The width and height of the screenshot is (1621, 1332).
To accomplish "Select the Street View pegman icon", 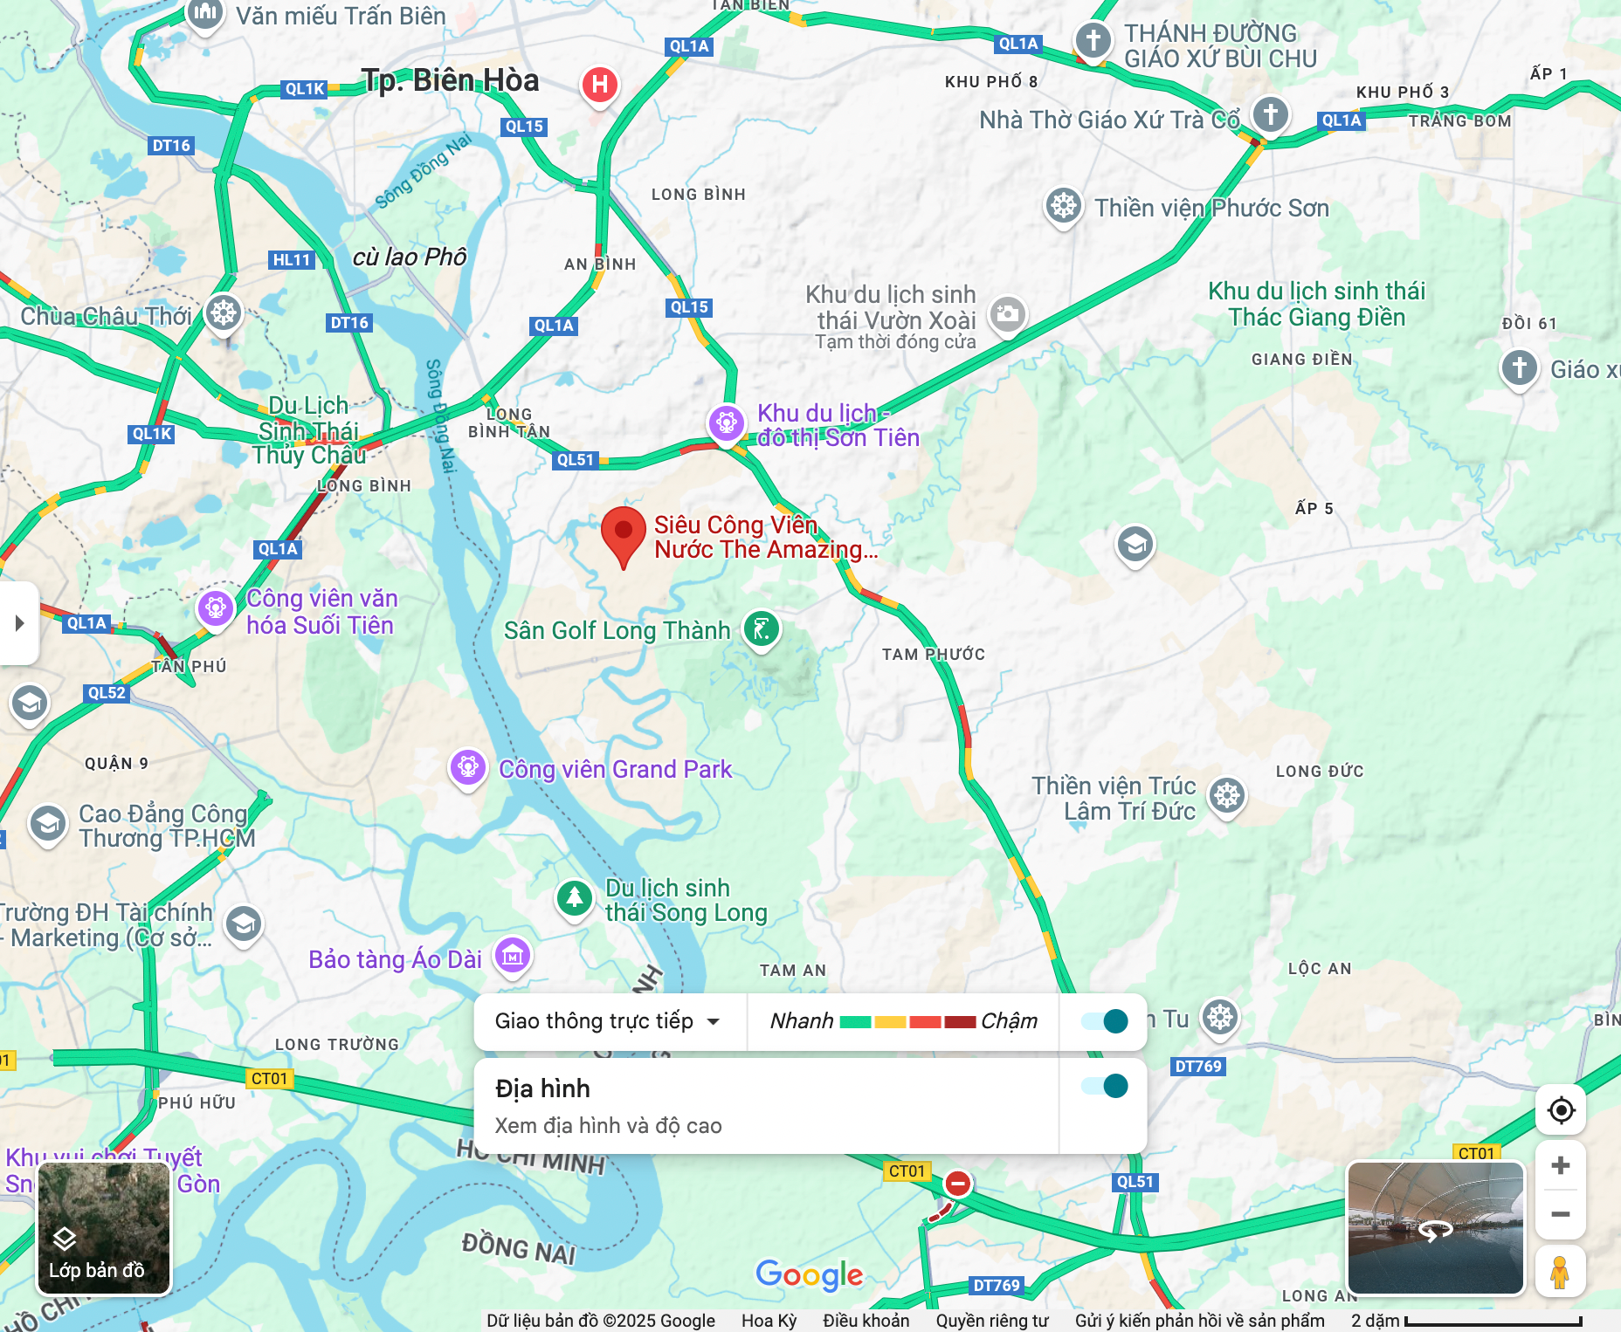I will [x=1560, y=1272].
